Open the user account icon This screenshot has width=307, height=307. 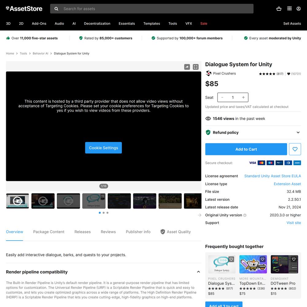click(299, 9)
